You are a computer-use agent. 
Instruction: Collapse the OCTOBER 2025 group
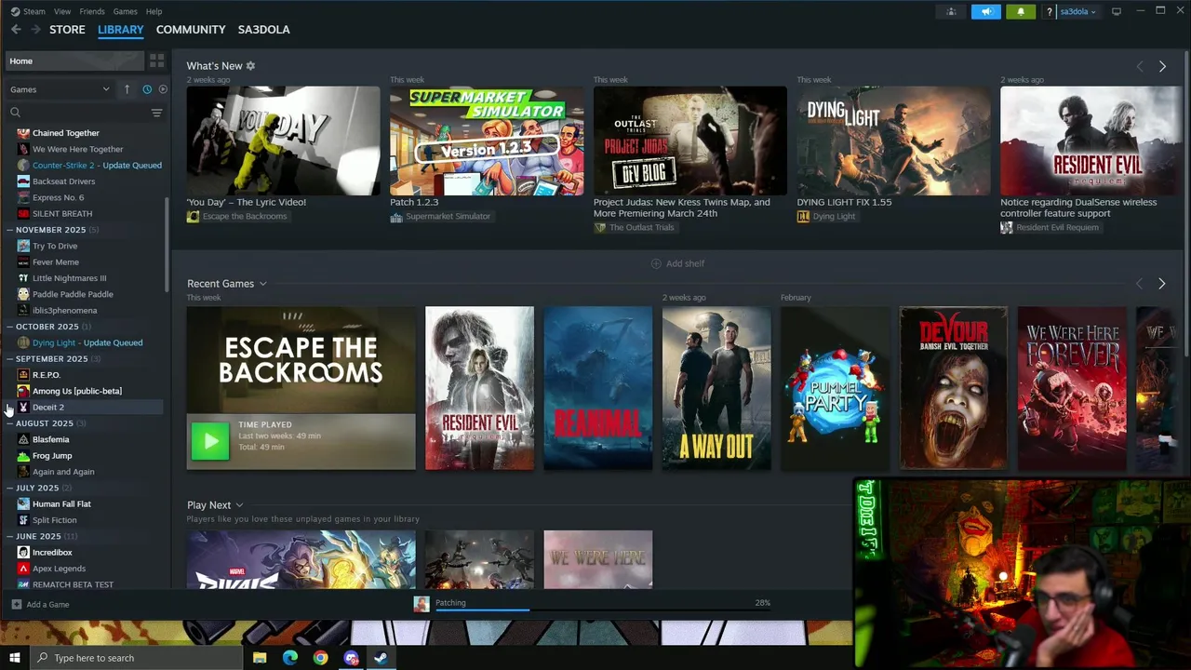(x=9, y=327)
